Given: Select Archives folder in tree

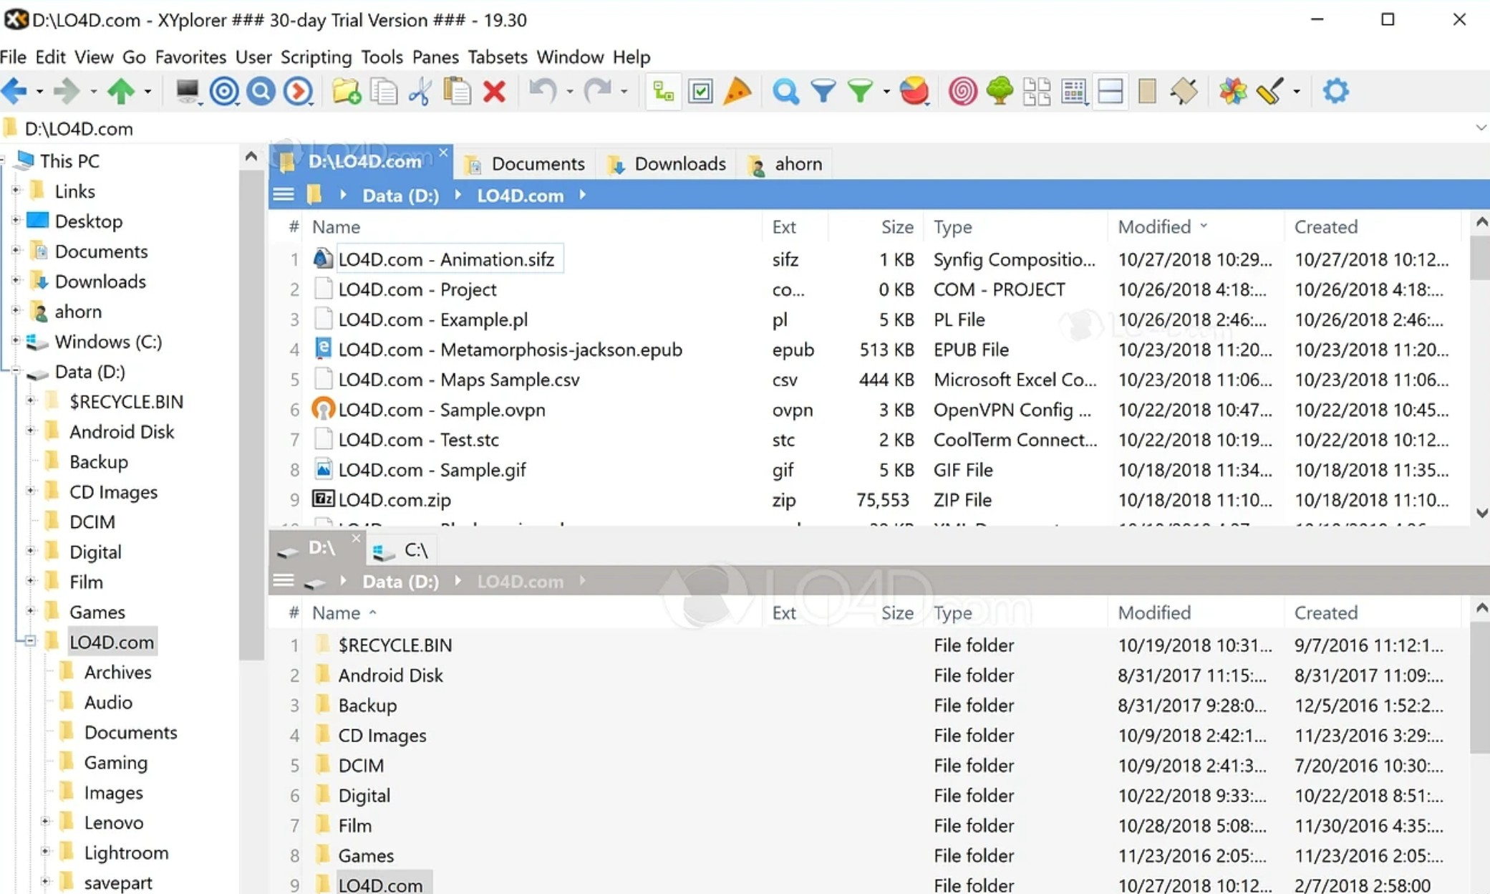Looking at the screenshot, I should pyautogui.click(x=117, y=672).
